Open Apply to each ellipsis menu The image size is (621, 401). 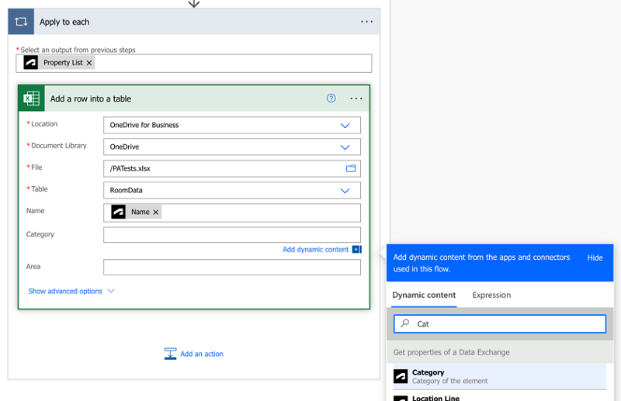click(x=366, y=22)
